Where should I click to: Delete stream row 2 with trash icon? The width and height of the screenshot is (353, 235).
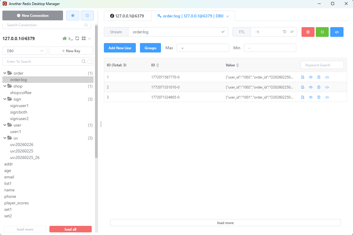[x=319, y=87]
